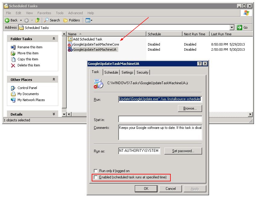Screen dimensions: 257x198
Task: Click into the Comments text box
Action: (160, 133)
